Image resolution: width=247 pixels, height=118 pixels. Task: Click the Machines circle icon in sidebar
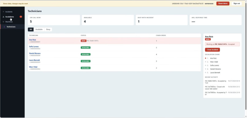coord(3,22)
